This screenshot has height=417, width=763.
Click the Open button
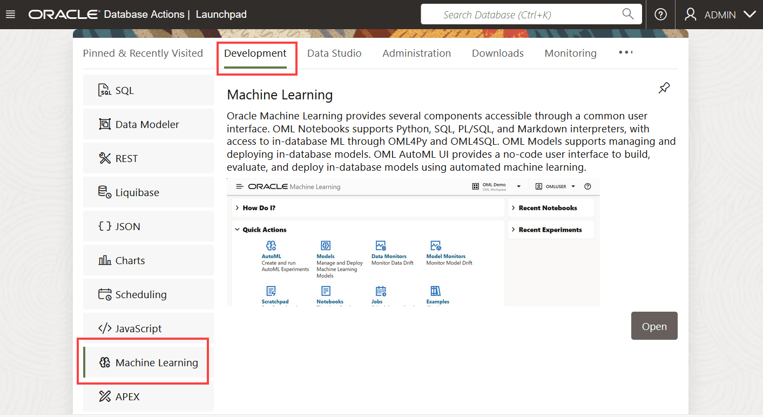[654, 326]
